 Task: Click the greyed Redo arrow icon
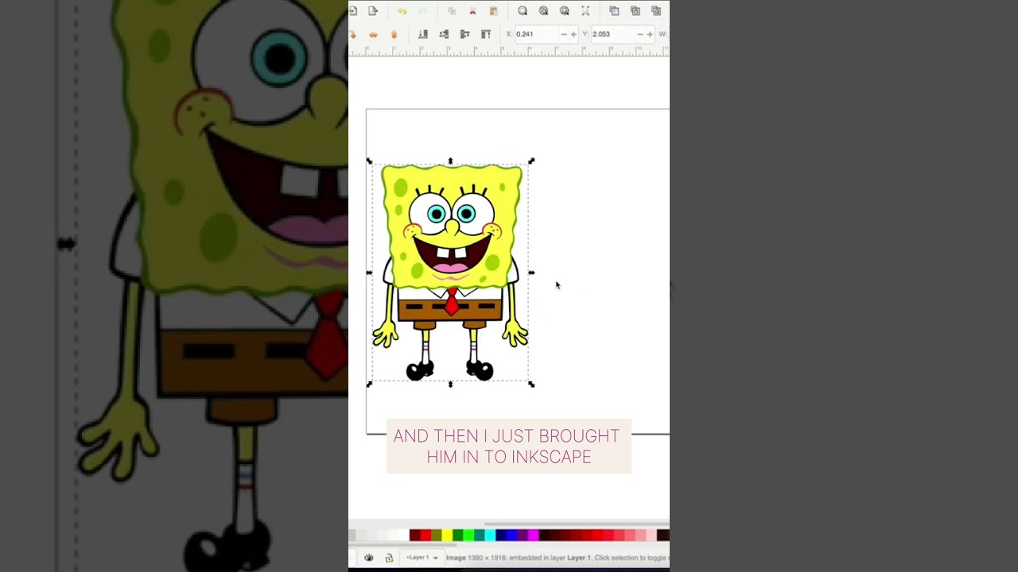423,11
